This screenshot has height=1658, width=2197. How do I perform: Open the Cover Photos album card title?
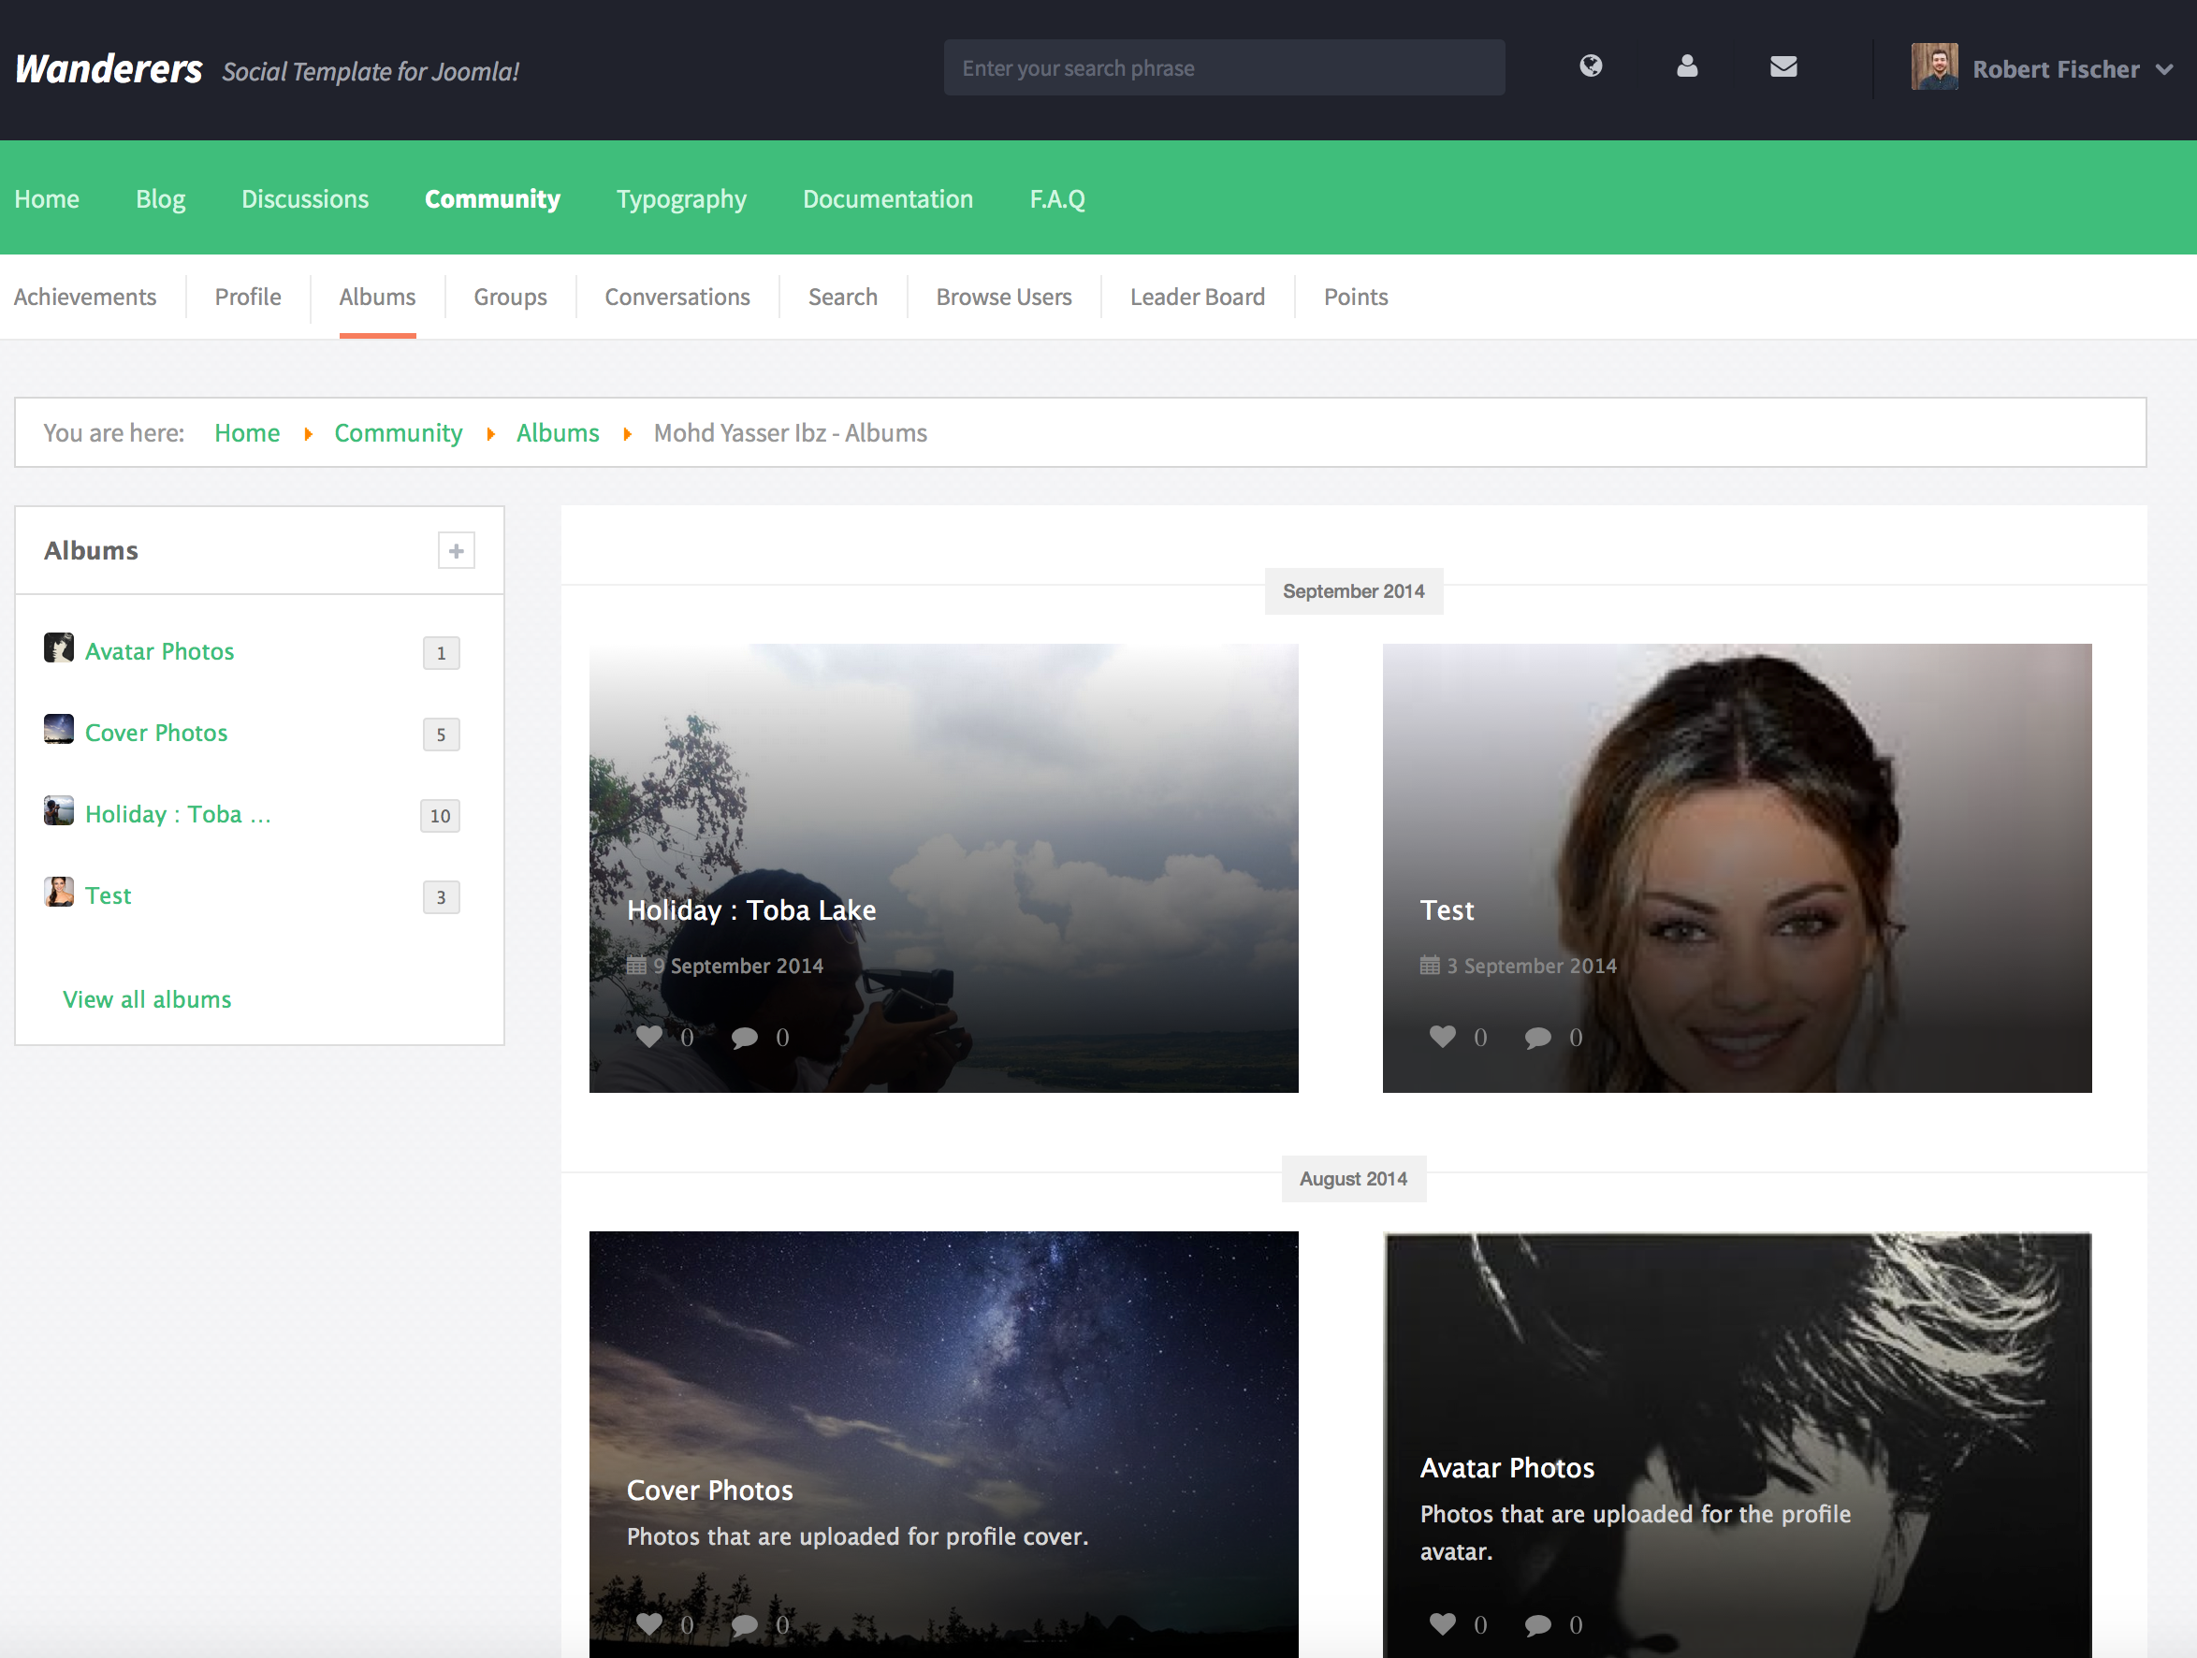tap(710, 1491)
